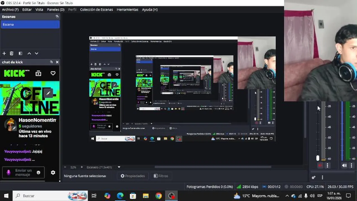Click the 00:01:12 streaming timer
The width and height of the screenshot is (357, 201).
pyautogui.click(x=271, y=187)
